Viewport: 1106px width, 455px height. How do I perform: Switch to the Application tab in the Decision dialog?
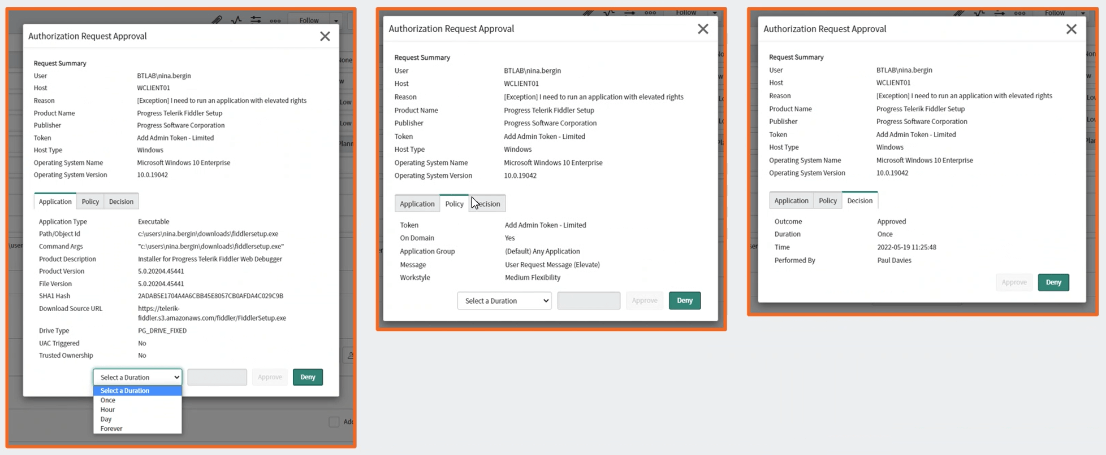pos(791,201)
